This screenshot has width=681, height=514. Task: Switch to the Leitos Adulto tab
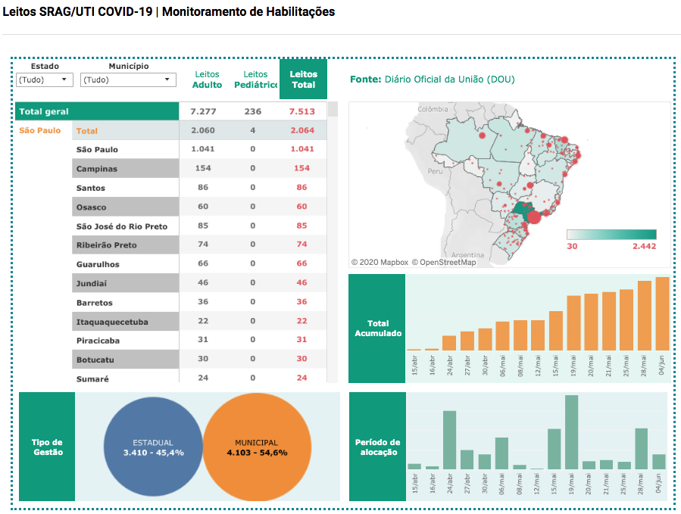(207, 79)
